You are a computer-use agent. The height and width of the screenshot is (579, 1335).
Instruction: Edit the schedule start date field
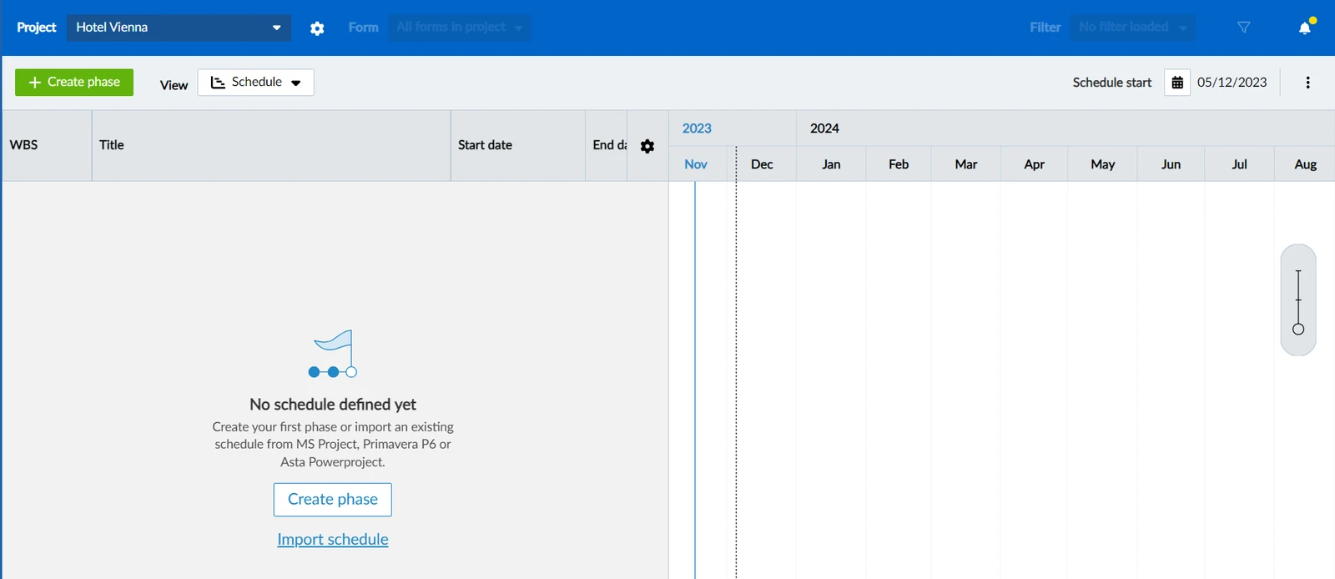point(1232,83)
